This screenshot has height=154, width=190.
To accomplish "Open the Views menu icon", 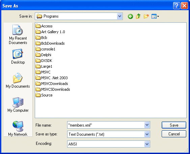I will point(155,16).
